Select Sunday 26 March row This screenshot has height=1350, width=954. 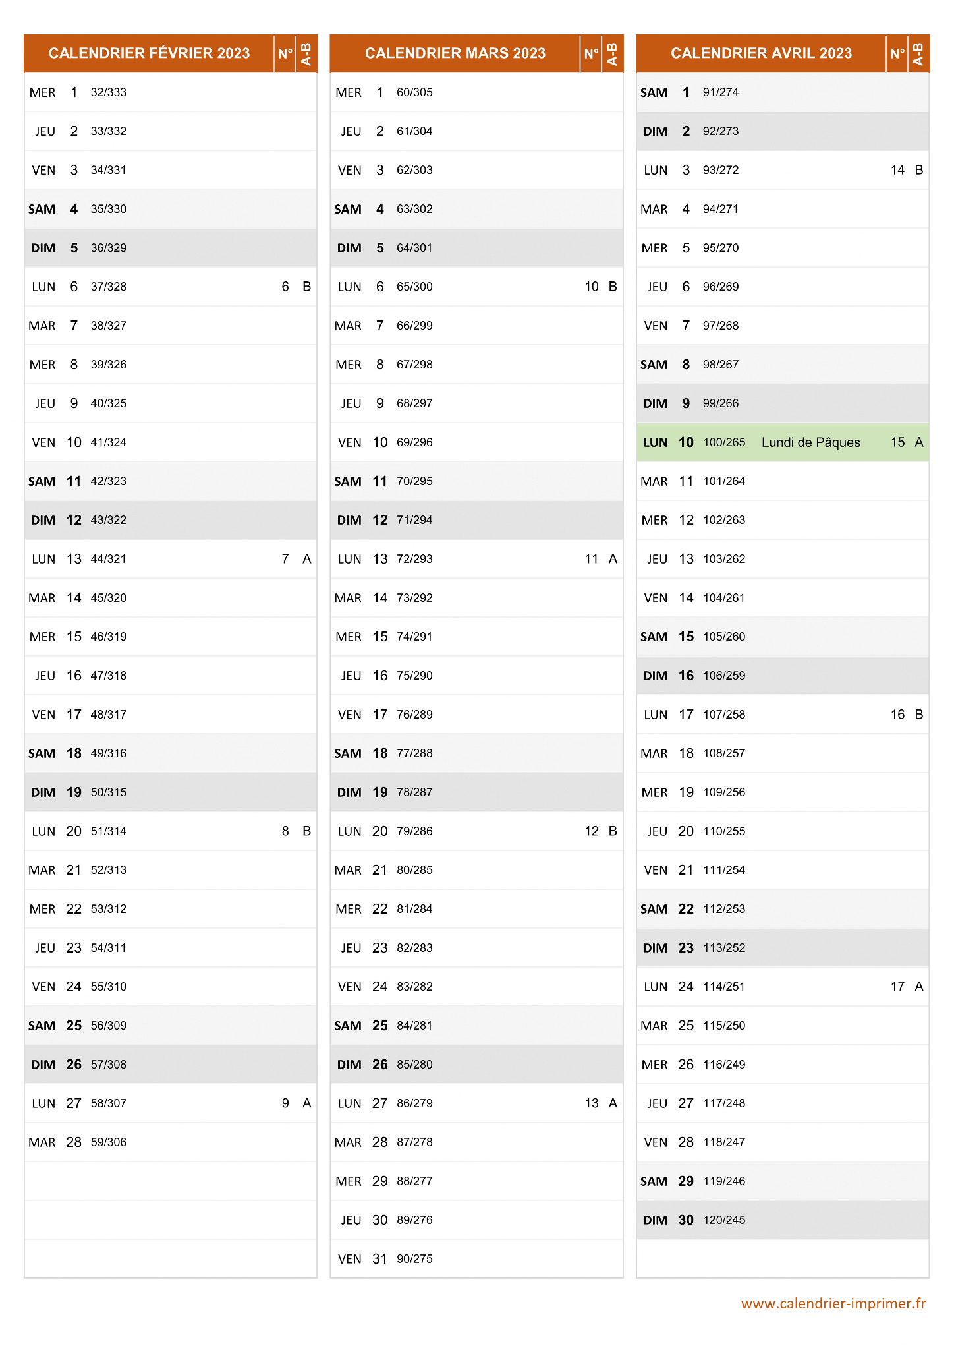[476, 1065]
